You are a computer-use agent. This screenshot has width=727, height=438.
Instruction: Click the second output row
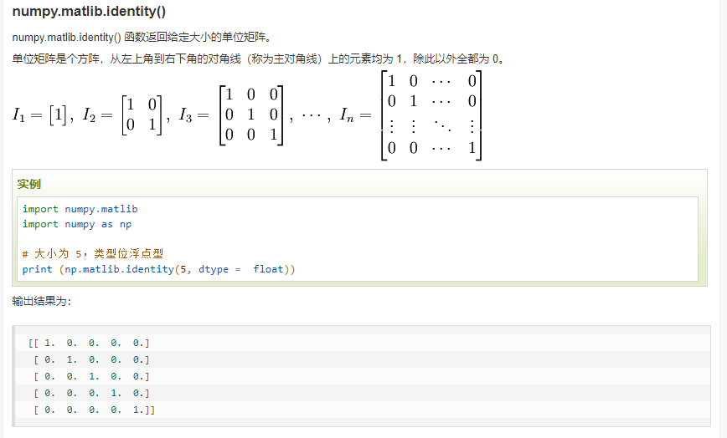(x=91, y=359)
